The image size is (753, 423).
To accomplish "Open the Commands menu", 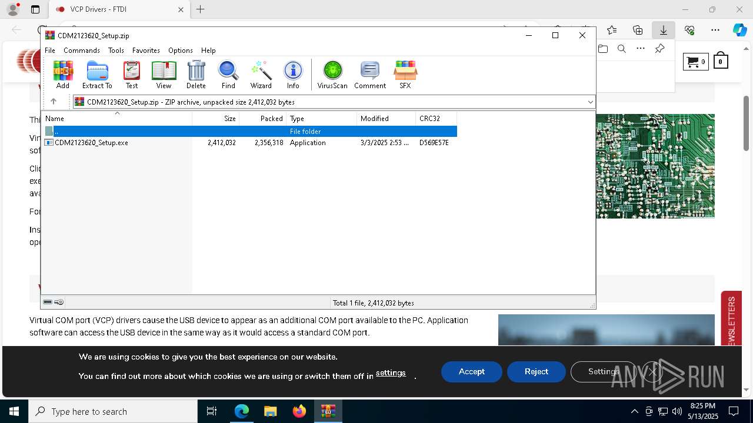I will [82, 51].
